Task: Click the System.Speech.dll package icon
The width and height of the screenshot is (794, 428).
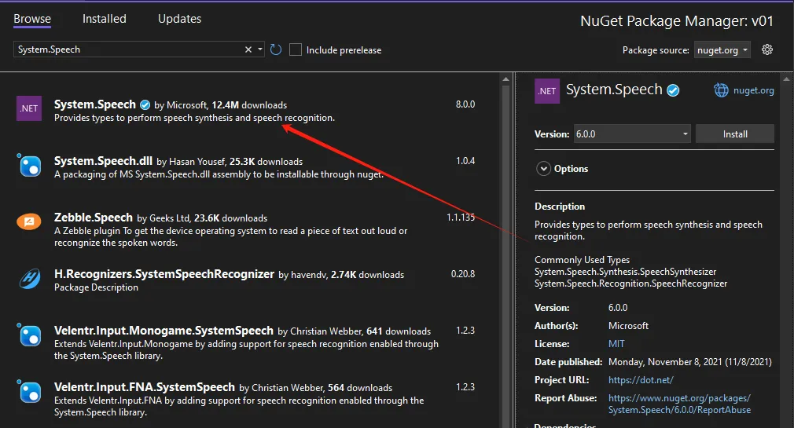Action: (29, 165)
